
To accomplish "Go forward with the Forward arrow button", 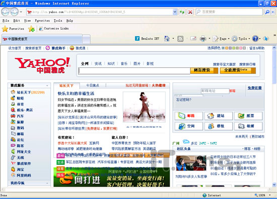I will [x=14, y=12].
